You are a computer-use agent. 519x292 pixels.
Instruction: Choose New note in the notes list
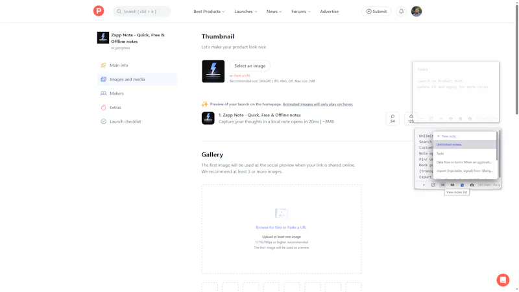pyautogui.click(x=465, y=136)
